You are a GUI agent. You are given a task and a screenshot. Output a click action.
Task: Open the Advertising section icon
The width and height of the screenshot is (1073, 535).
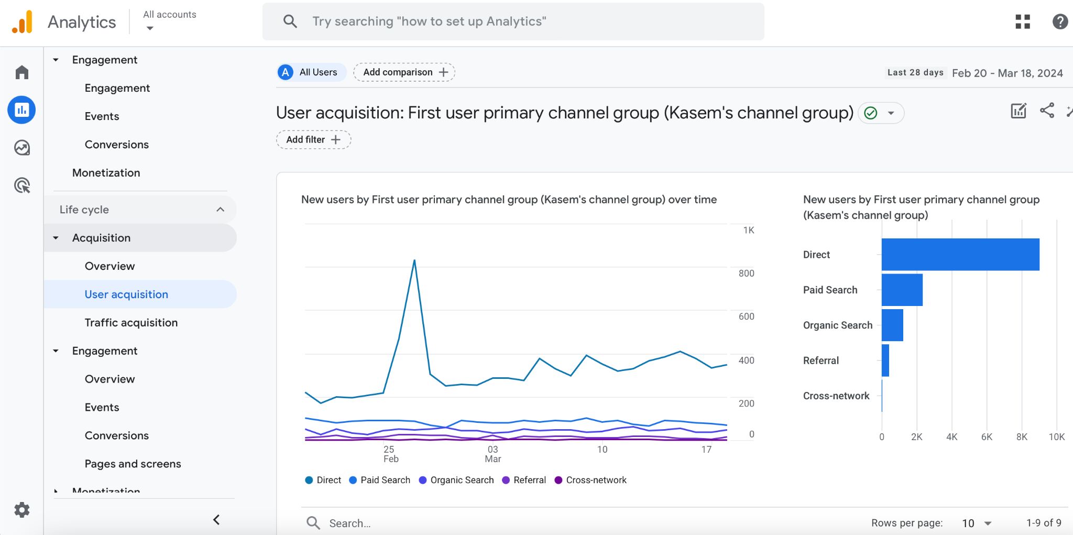pyautogui.click(x=21, y=185)
